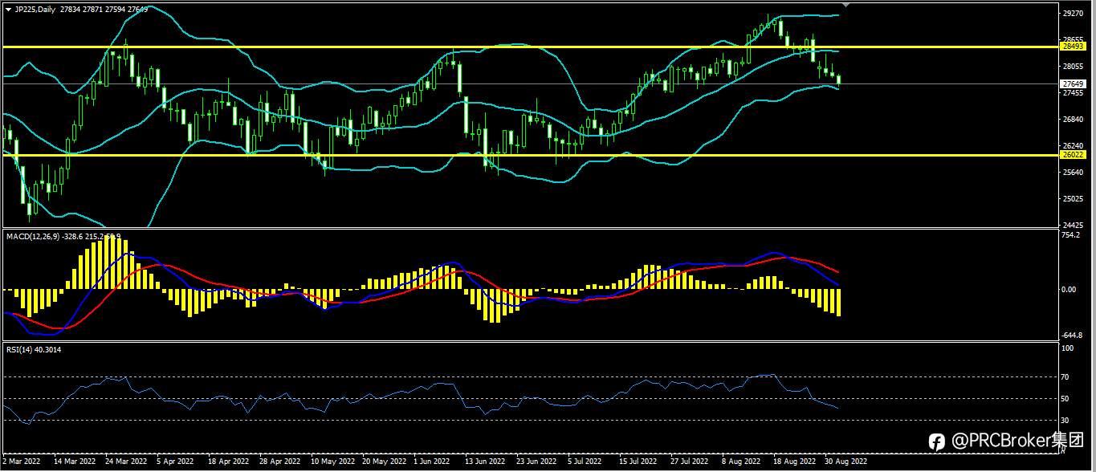This screenshot has width=1096, height=472.
Task: Click the 24 Mar 2022 date label
Action: click(126, 462)
